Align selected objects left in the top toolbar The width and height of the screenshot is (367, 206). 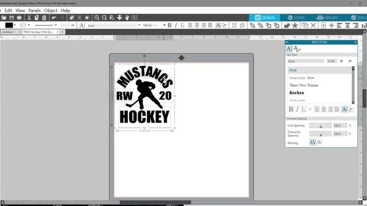(339, 25)
